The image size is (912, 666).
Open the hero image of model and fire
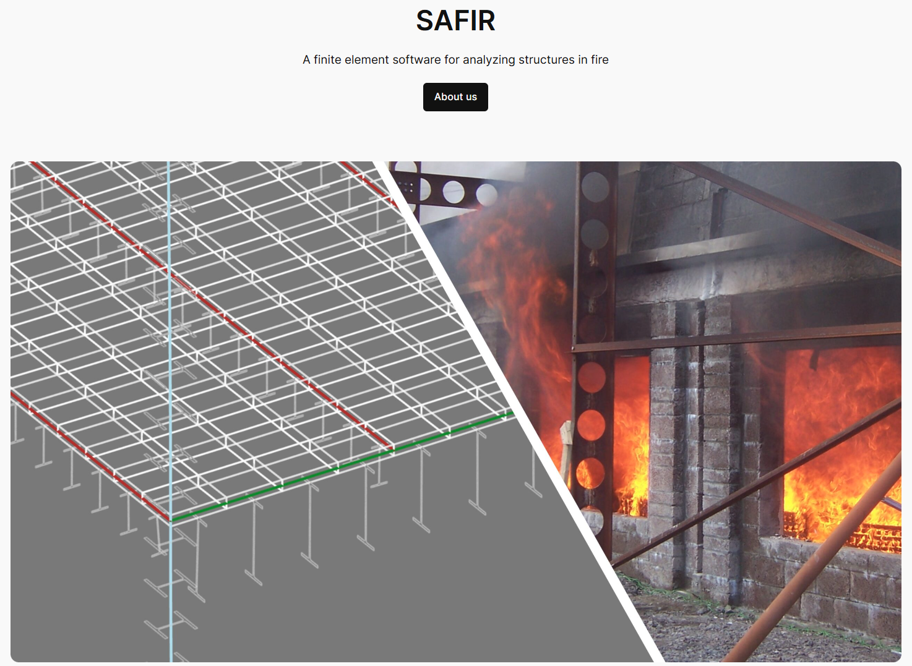click(456, 412)
